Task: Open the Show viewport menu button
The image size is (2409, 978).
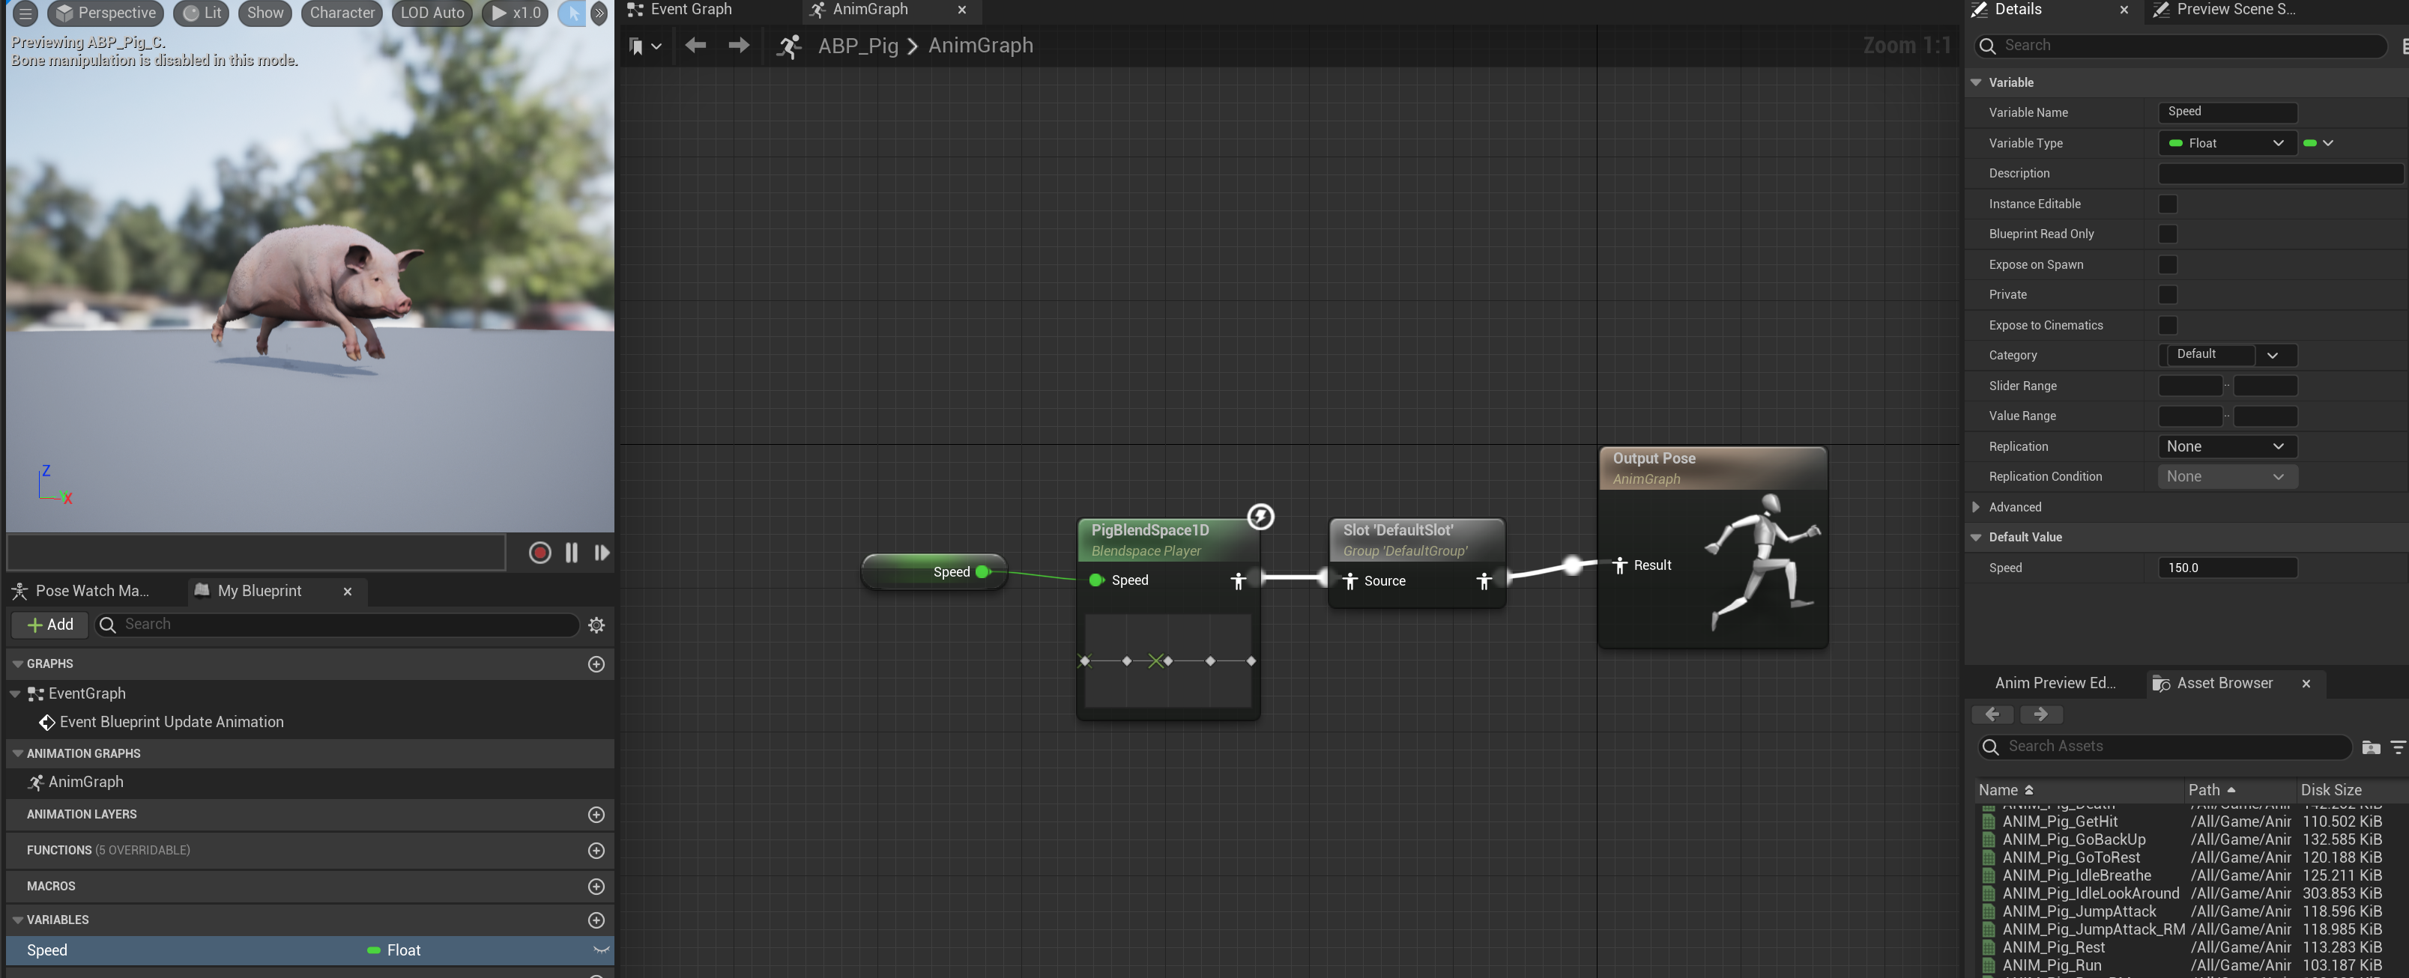Action: coord(265,13)
